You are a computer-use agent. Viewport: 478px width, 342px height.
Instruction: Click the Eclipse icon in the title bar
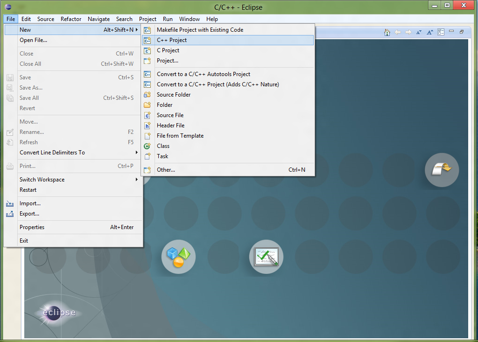click(x=8, y=7)
